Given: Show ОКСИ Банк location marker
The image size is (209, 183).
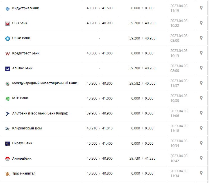Looking at the screenshot, I should click(x=201, y=38).
